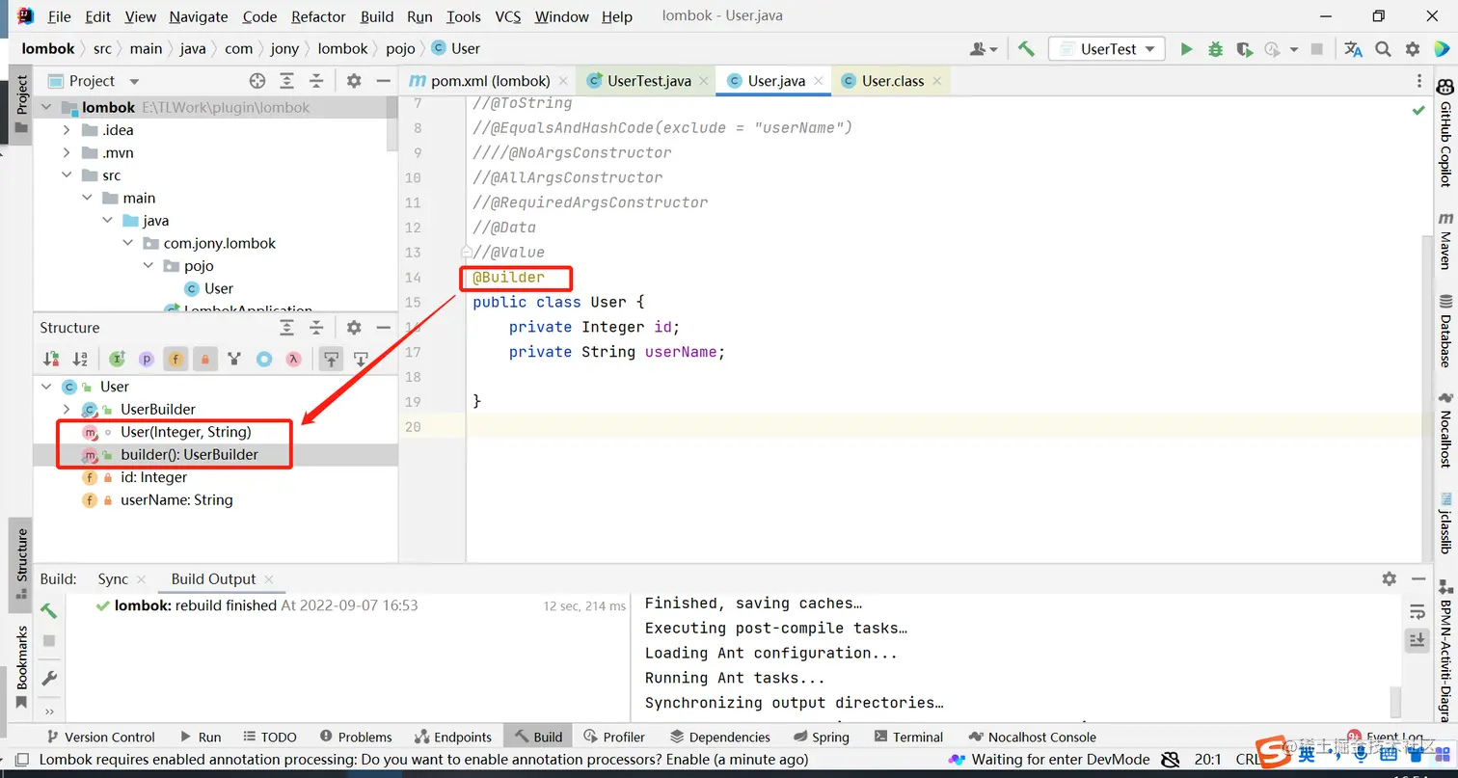Collapse the pojo package
The height and width of the screenshot is (778, 1458).
[x=148, y=266]
